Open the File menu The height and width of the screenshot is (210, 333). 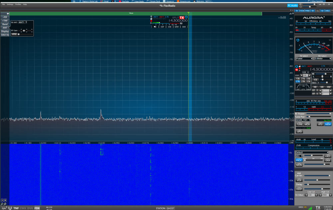coord(3,4)
